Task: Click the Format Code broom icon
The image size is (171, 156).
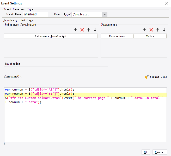Action: pos(146,77)
